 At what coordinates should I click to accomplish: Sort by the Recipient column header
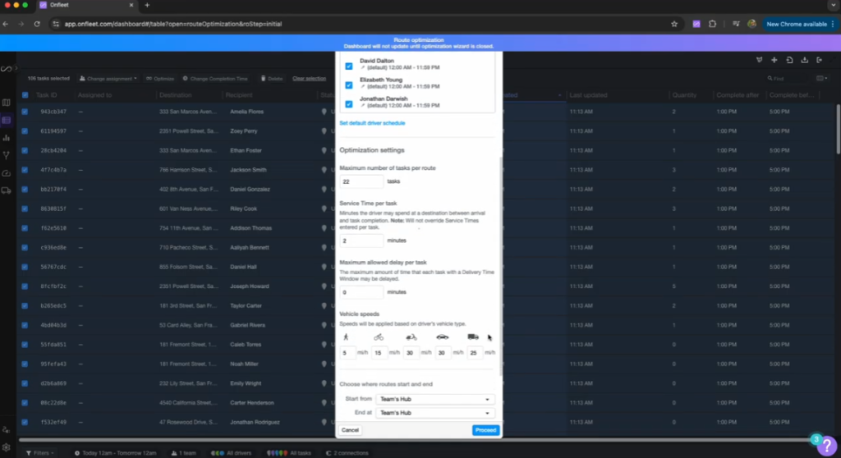coord(239,95)
